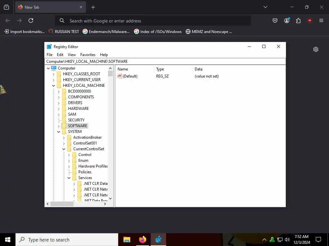
Task: Open the Pocket save icon
Action: (275, 20)
